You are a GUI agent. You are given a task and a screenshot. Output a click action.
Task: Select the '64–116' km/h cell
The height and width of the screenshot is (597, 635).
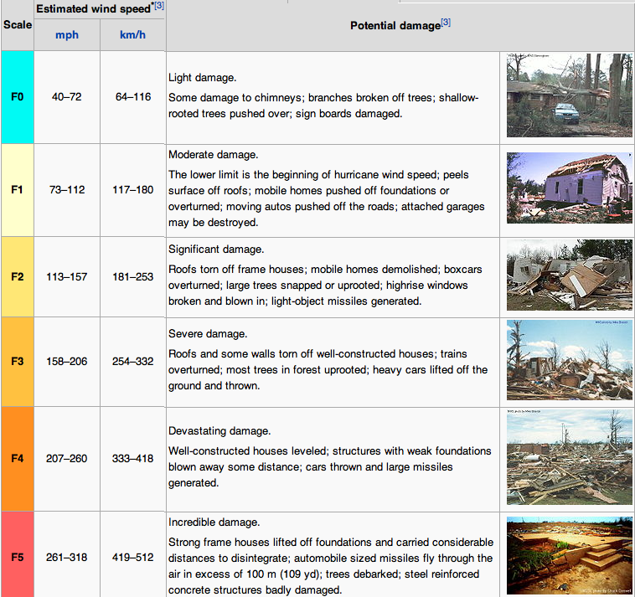click(x=133, y=97)
